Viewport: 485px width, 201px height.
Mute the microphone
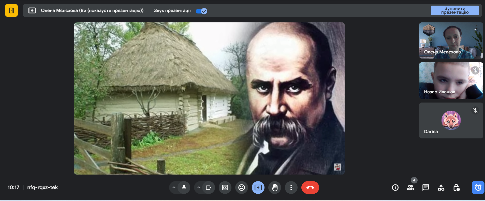[184, 188]
